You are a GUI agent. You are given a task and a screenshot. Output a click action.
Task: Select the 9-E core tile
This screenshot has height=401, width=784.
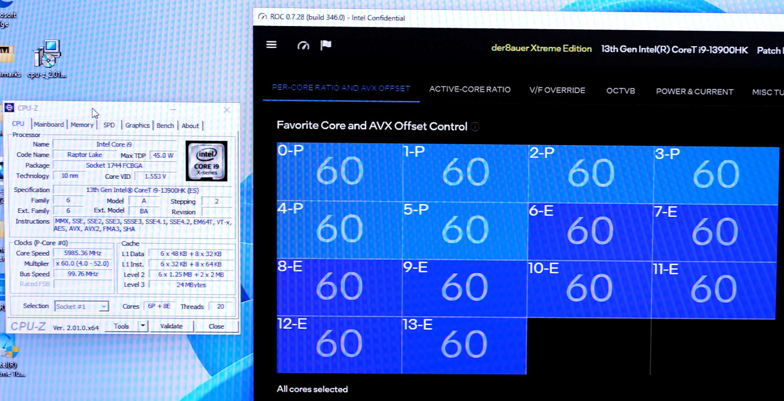tap(464, 288)
